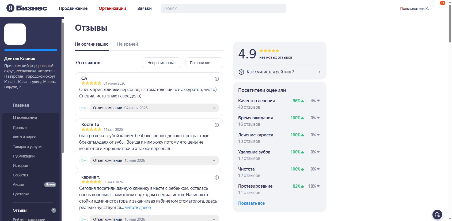Expand company reply dated 04 июня 2026

pyautogui.click(x=154, y=108)
